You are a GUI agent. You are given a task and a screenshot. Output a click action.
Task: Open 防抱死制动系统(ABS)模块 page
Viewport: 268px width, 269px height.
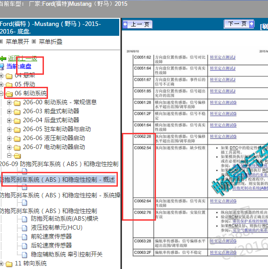(65, 218)
